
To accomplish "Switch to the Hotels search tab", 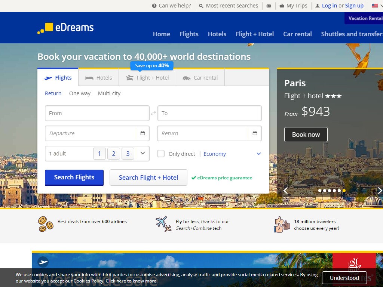I will click(x=99, y=78).
